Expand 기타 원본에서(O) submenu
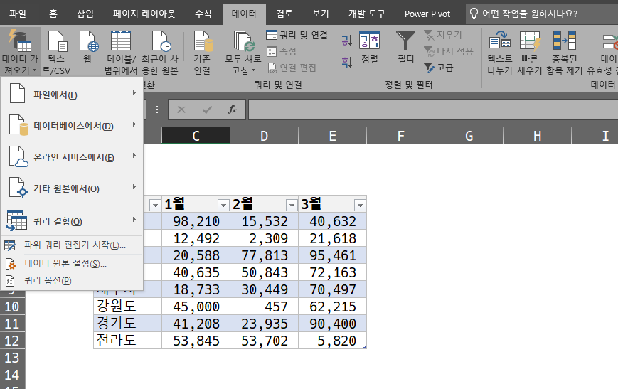Screen dimensions: 618x389 (72, 188)
